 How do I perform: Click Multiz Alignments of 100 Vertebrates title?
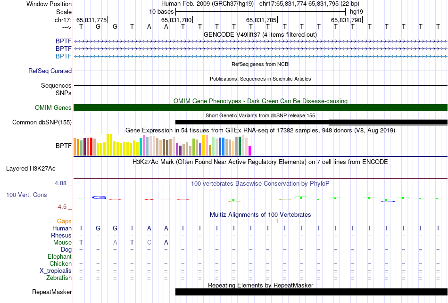coord(260,214)
